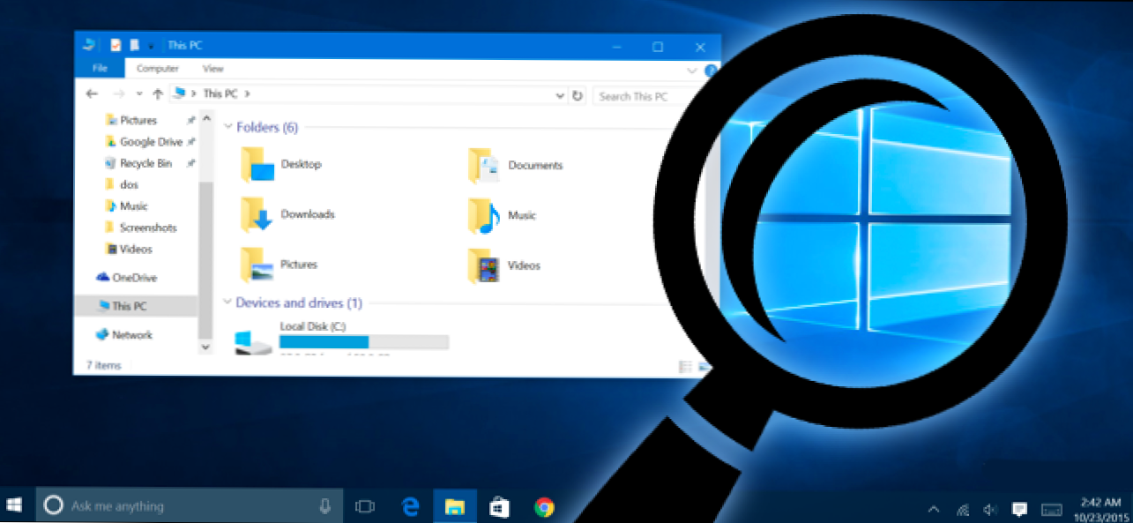Go back with the left arrow button

pos(92,93)
